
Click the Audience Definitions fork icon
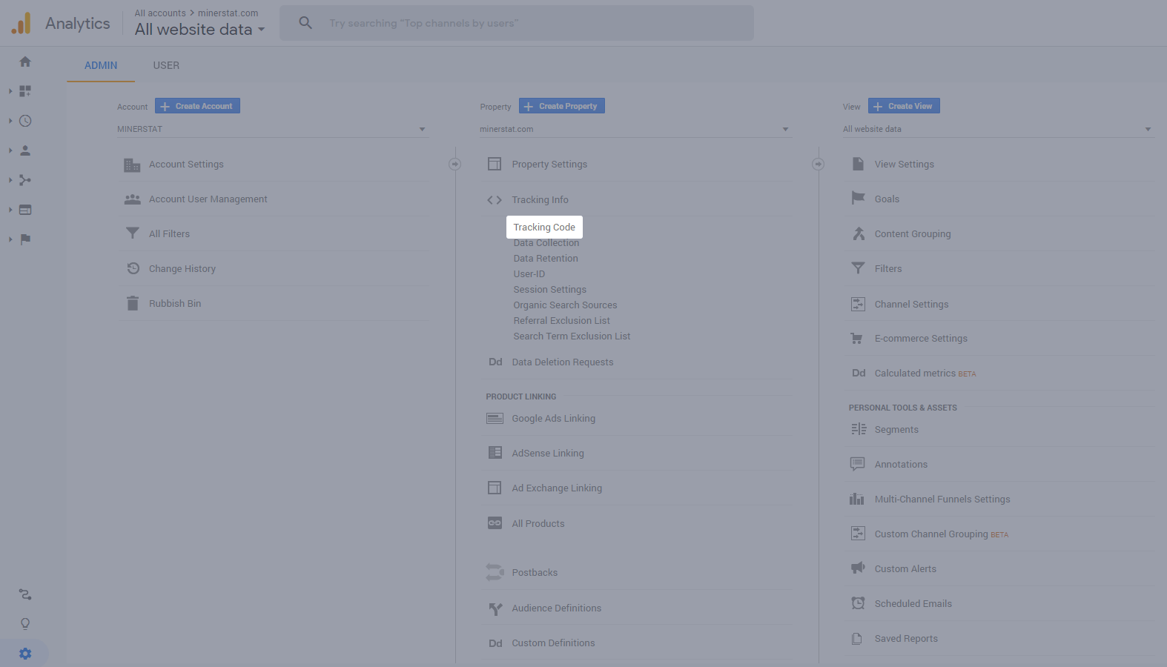[495, 608]
